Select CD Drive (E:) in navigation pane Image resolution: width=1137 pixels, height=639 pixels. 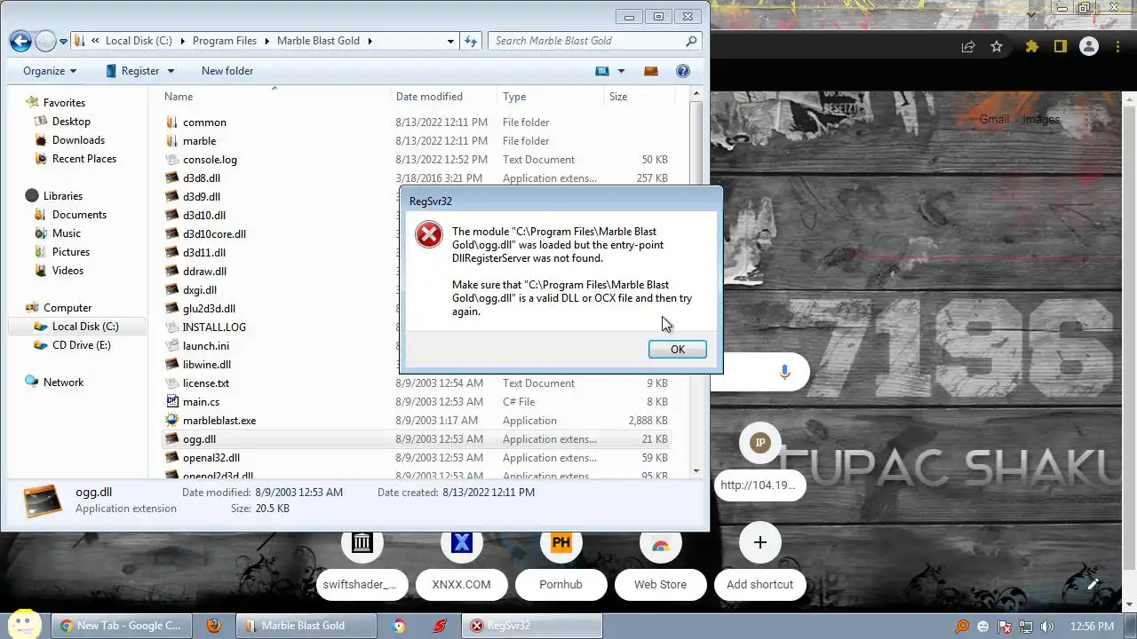click(x=82, y=345)
